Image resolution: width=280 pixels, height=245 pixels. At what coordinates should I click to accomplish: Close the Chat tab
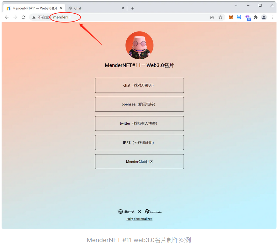pos(123,8)
